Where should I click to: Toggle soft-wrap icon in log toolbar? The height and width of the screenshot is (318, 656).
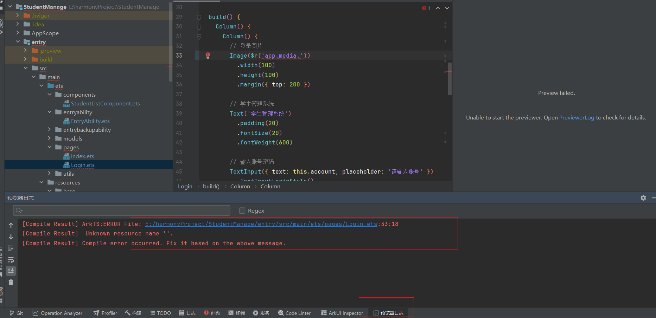click(x=11, y=260)
